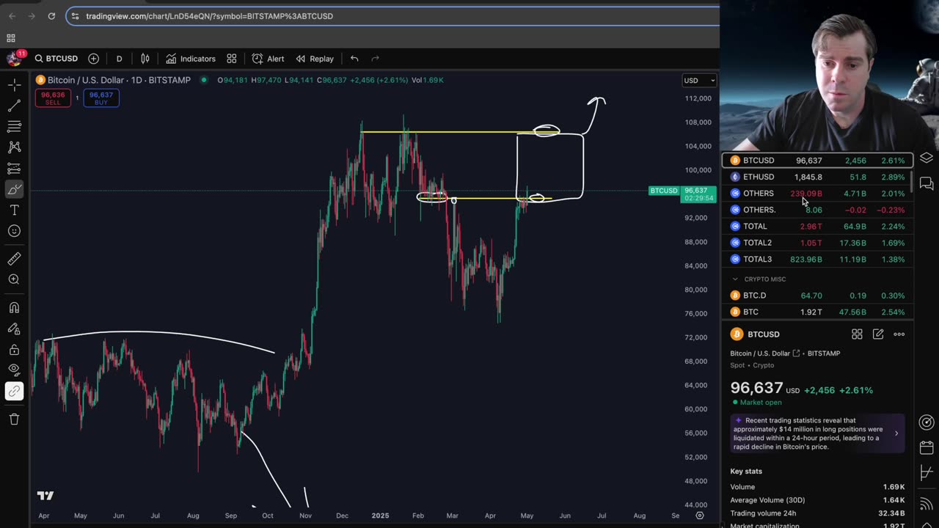The image size is (939, 528).
Task: Click the Trading volume 24h row
Action: [x=817, y=513]
